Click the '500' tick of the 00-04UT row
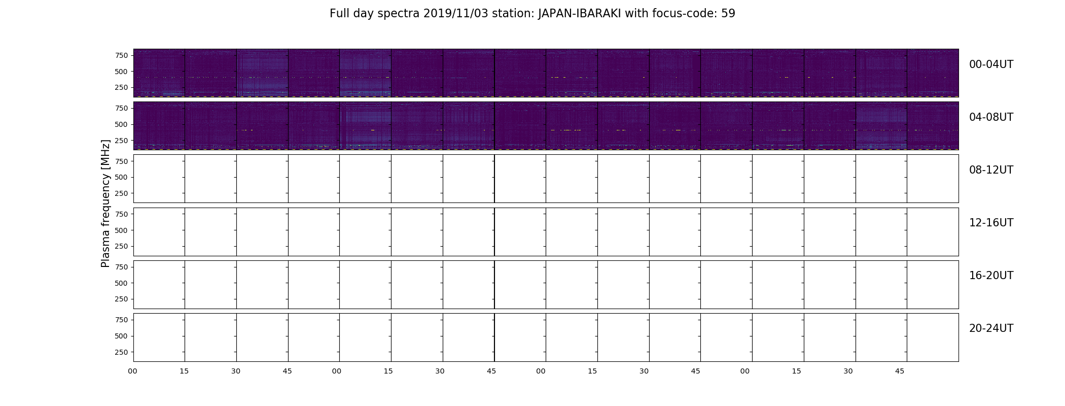1065x406 pixels. (121, 72)
